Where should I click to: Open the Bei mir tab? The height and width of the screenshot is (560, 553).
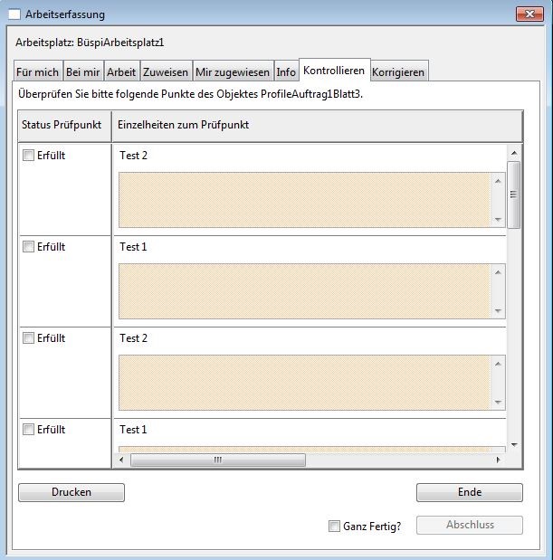click(83, 72)
